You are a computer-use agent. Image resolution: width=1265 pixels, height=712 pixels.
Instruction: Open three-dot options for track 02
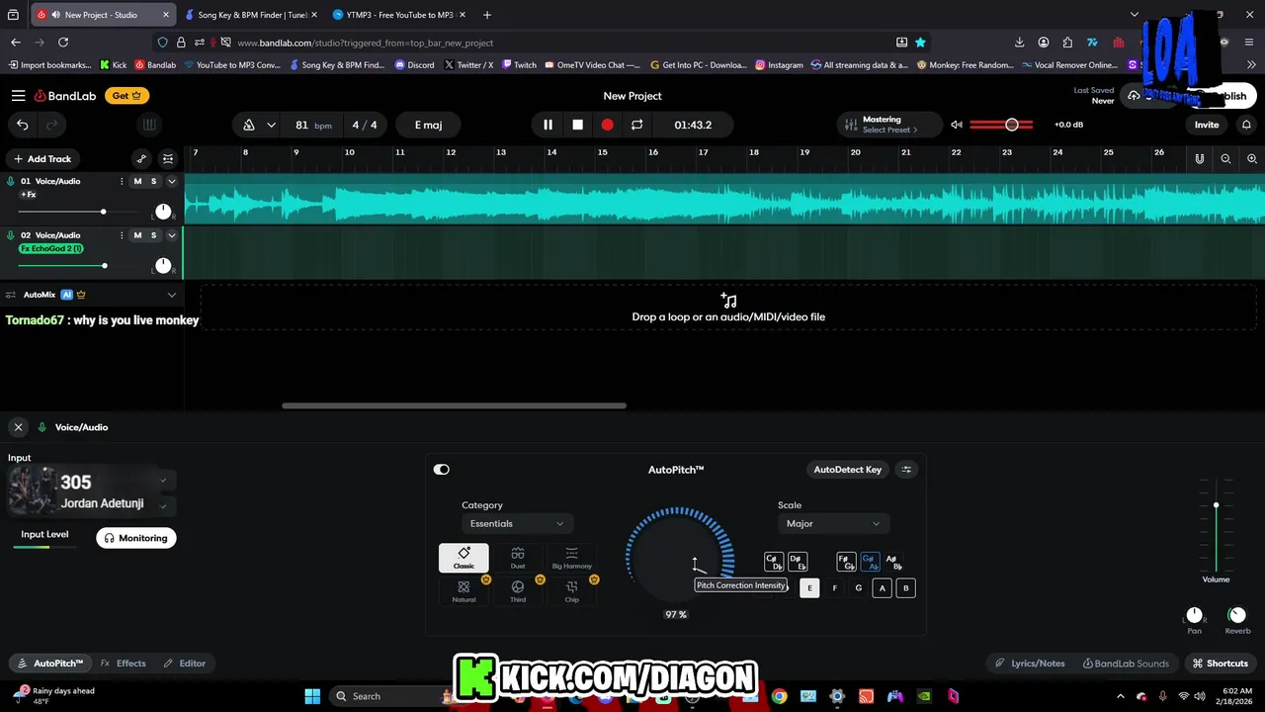122,235
